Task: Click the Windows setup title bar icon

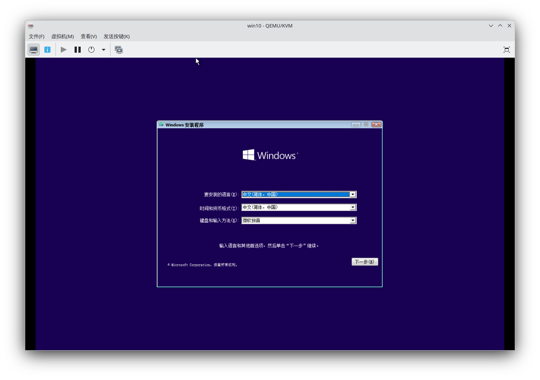Action: (161, 125)
